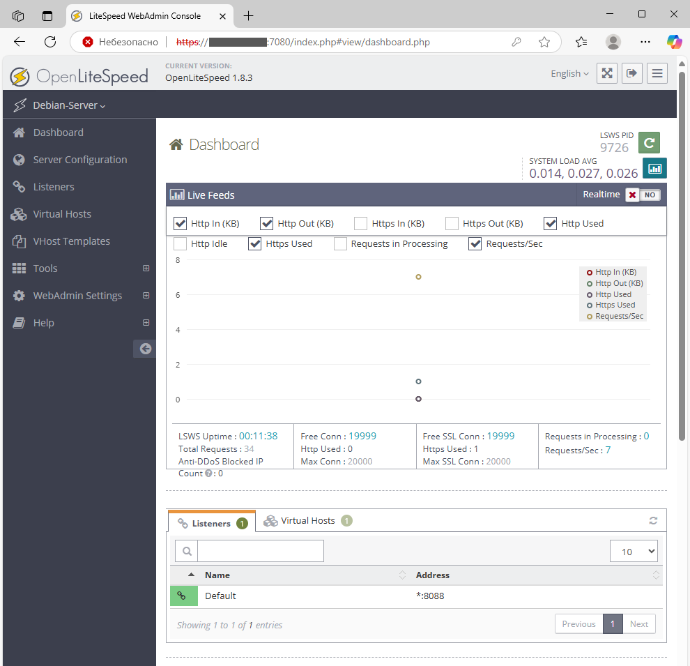Click the green graceful restart icon
The image size is (690, 666).
(649, 143)
